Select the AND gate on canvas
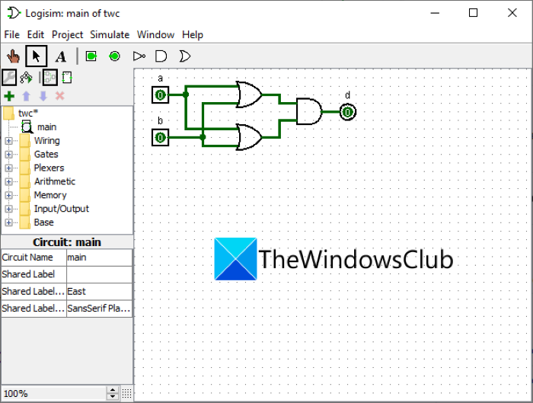The image size is (533, 403). pyautogui.click(x=309, y=111)
